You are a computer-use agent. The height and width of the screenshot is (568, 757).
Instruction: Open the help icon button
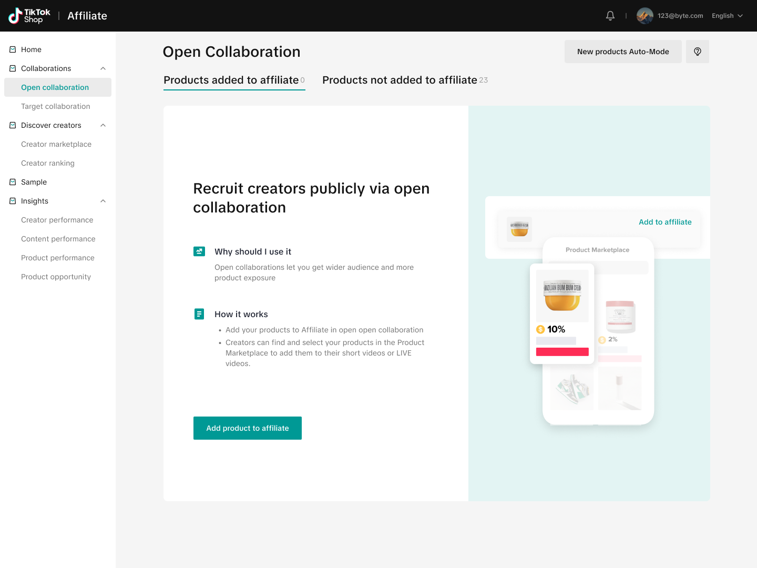click(697, 52)
